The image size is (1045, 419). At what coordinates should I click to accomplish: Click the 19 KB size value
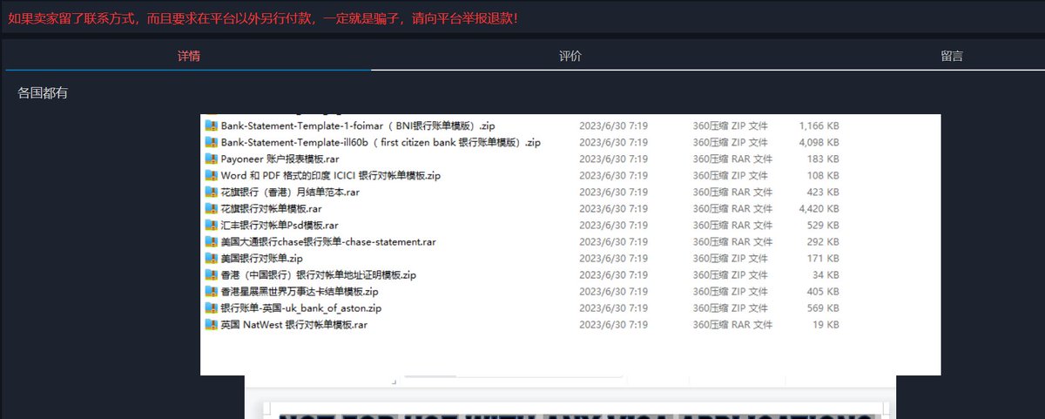(x=826, y=324)
